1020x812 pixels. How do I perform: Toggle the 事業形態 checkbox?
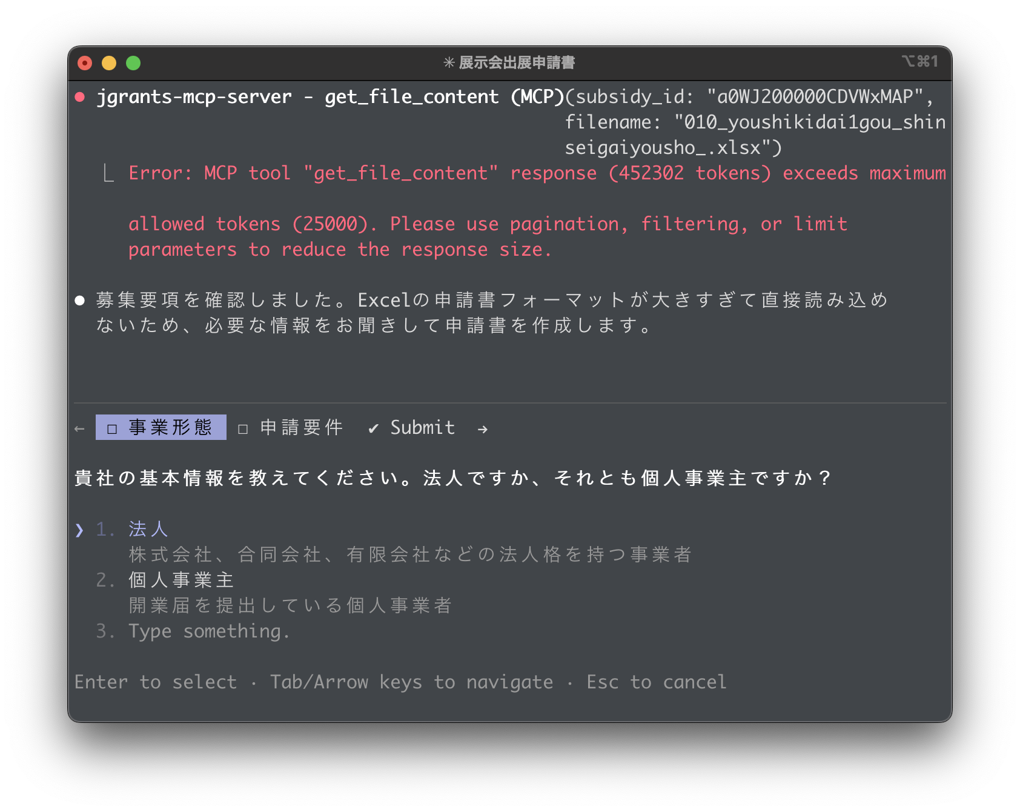pyautogui.click(x=112, y=429)
